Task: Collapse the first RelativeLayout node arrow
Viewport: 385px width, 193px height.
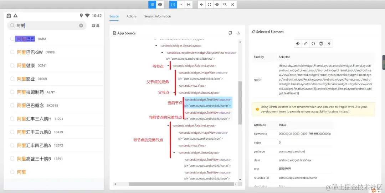Action: coord(168,66)
